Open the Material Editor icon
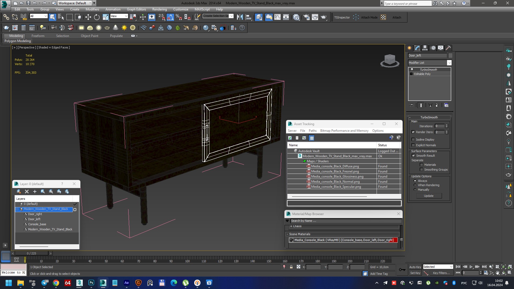The image size is (514, 289). 296,17
